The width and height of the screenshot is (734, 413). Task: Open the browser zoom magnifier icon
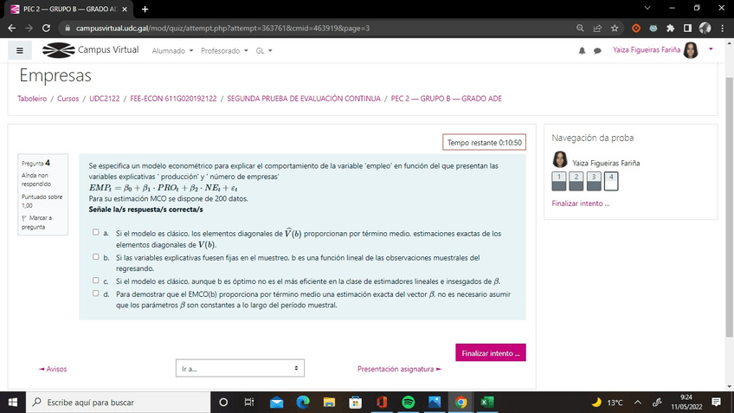[580, 28]
